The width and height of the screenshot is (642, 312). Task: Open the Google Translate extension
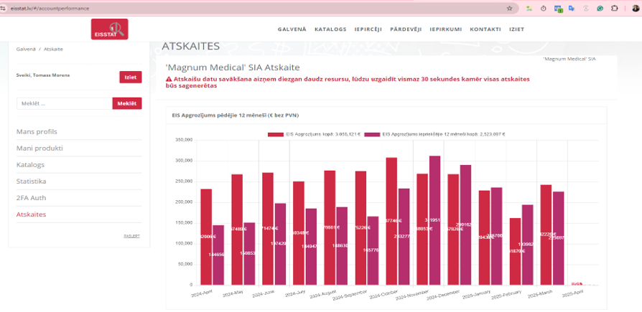(x=572, y=8)
